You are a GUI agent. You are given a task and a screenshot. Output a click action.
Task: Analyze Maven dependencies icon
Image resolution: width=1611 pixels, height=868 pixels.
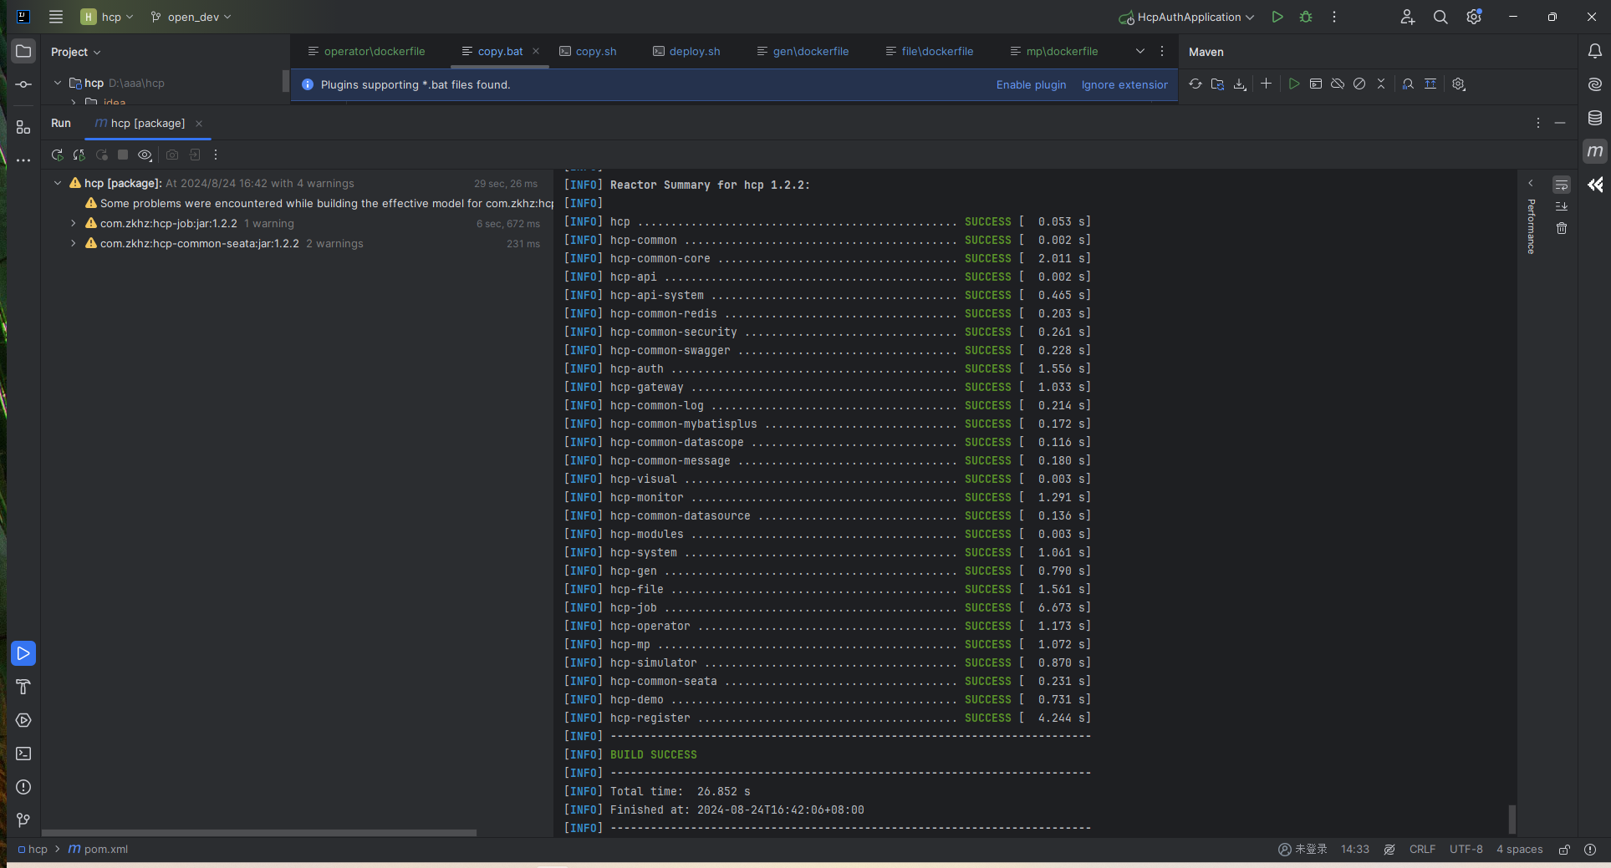pyautogui.click(x=1408, y=84)
